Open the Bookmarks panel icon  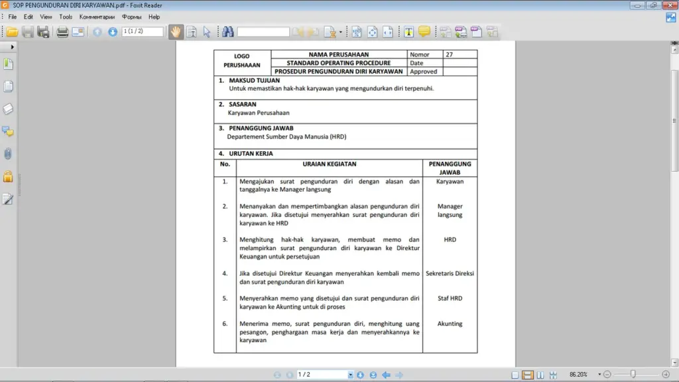8,64
